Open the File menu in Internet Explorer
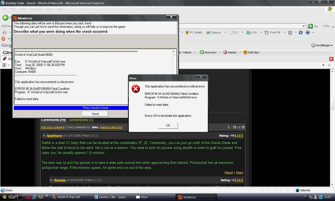Screen dimensions: 335x201 point(4,9)
